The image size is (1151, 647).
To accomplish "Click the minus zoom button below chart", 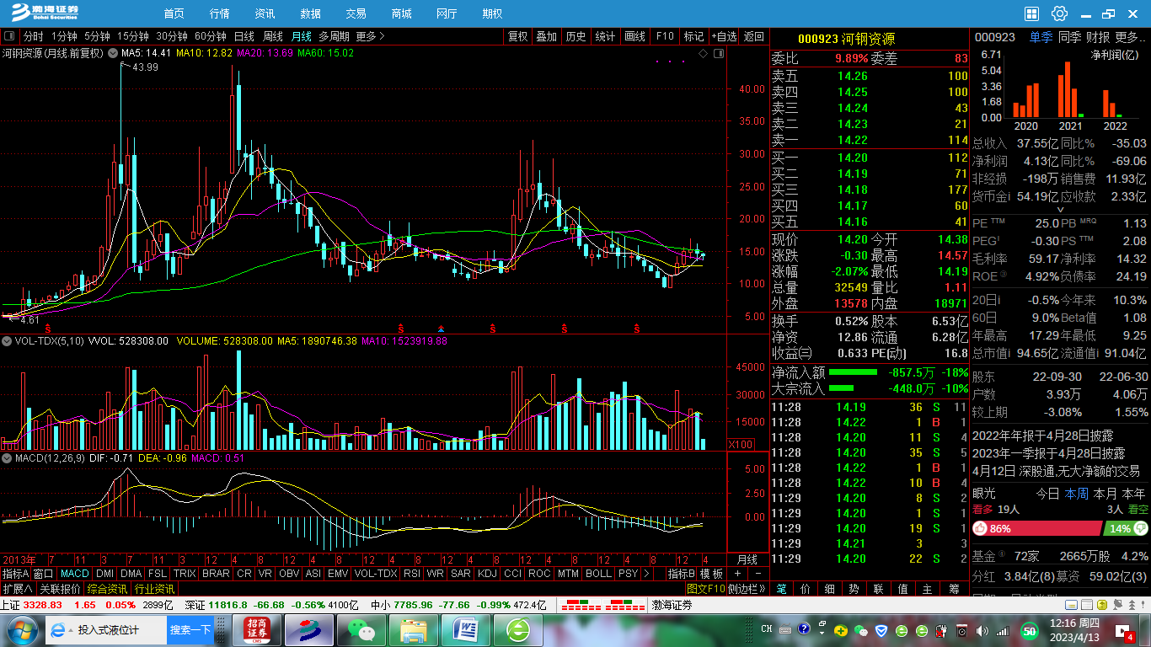I will [x=758, y=574].
